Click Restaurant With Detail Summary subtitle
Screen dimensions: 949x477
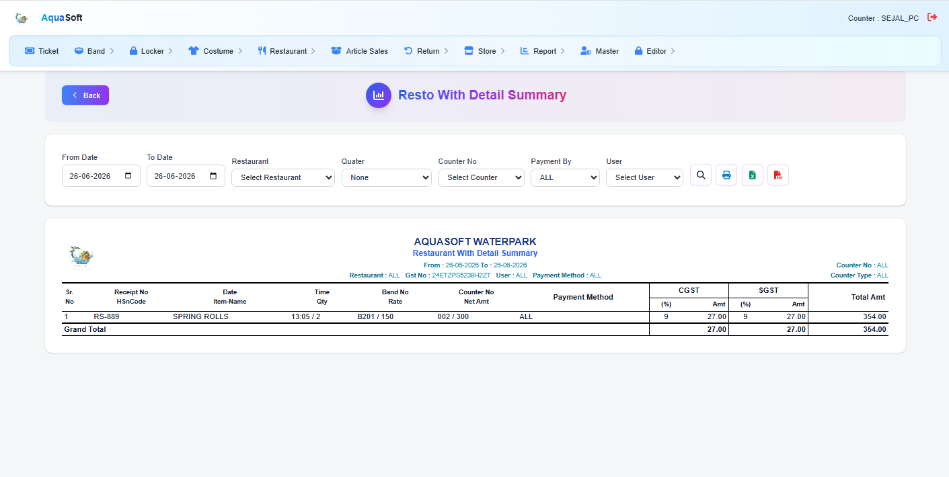pos(475,253)
